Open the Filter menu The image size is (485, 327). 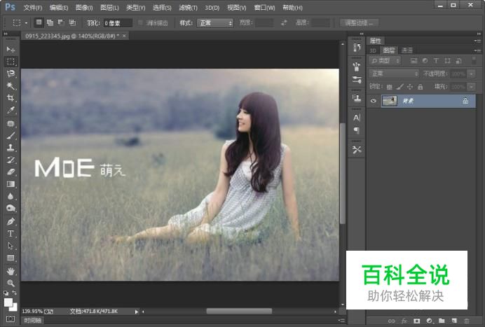(188, 8)
